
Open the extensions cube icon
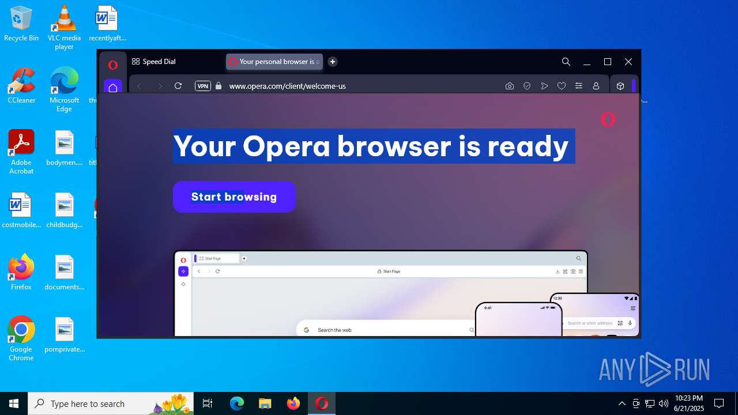(620, 86)
